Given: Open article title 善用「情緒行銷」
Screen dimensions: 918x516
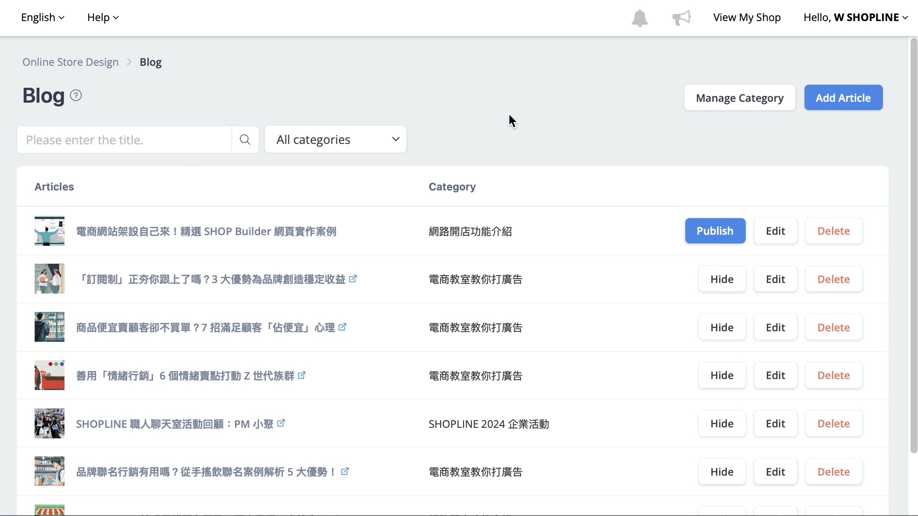Looking at the screenshot, I should coord(185,376).
